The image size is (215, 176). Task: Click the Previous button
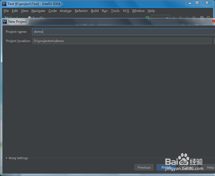click(x=144, y=167)
